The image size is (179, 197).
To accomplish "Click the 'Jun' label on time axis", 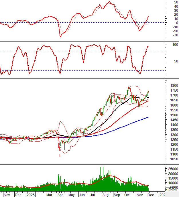I will 82,195.
